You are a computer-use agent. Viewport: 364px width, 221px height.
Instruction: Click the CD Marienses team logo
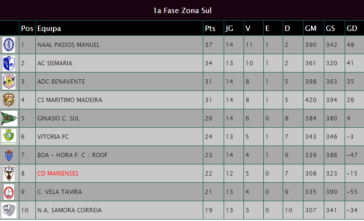[9, 174]
